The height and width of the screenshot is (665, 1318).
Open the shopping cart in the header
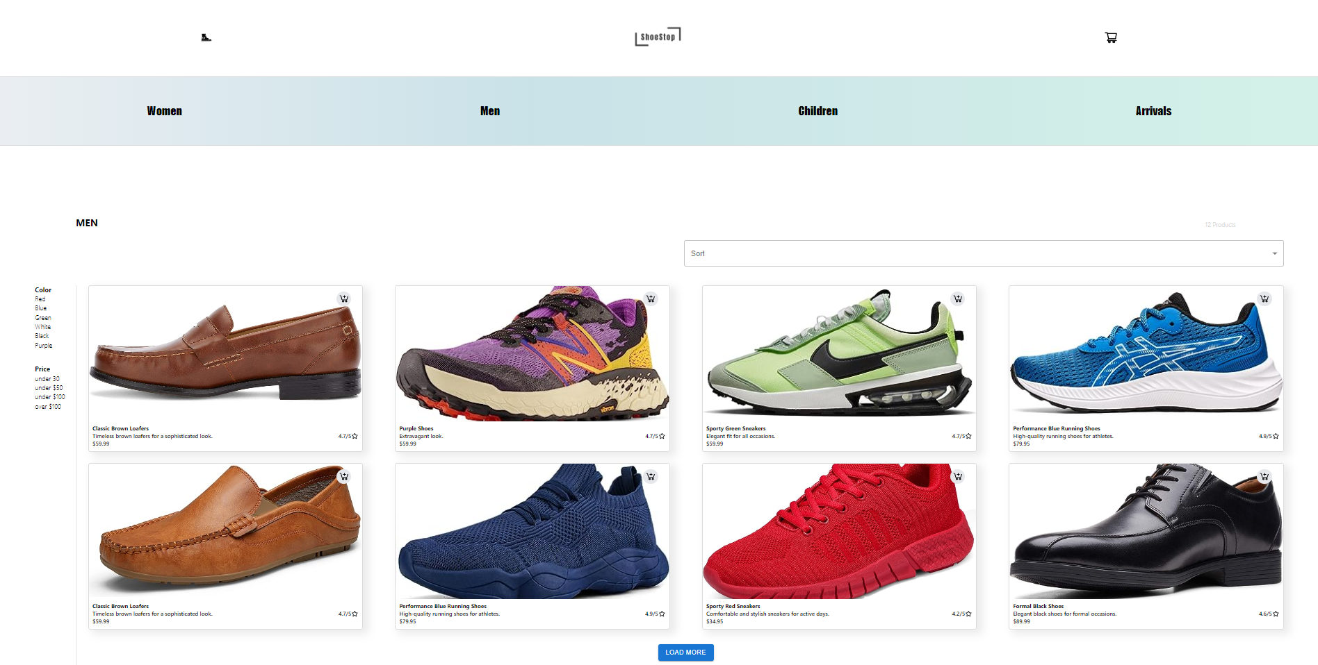(1110, 37)
